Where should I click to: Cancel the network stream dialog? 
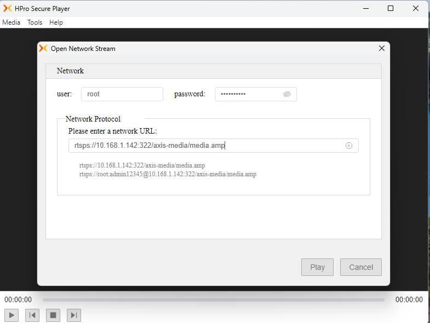point(361,267)
